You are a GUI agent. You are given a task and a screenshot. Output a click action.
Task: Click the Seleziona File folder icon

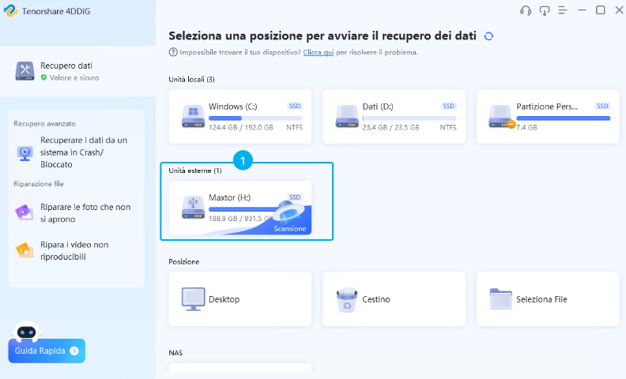[500, 298]
